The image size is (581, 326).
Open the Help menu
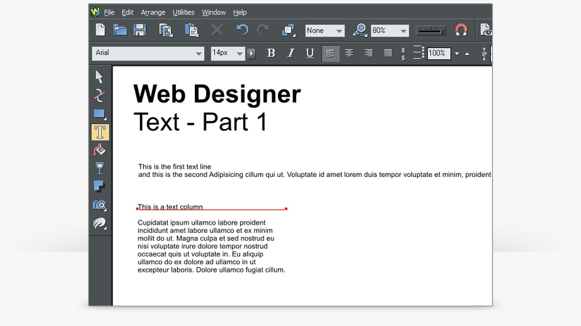240,12
